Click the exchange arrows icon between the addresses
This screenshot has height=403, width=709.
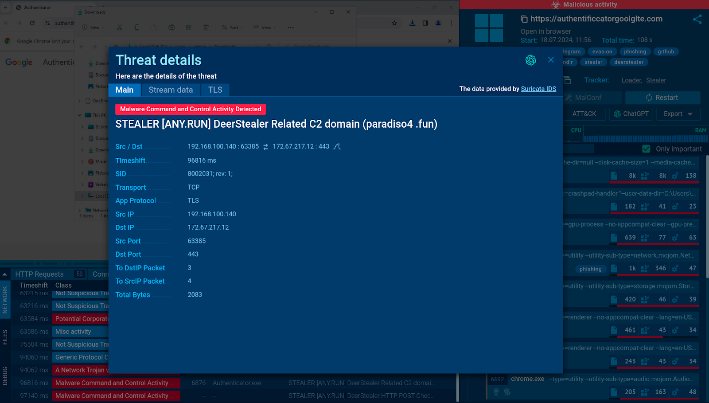(266, 147)
